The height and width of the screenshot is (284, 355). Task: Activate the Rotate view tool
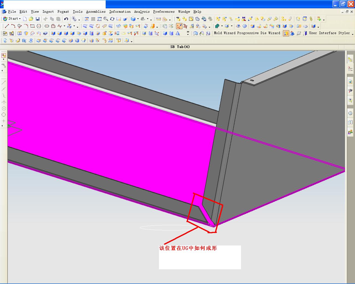point(112,19)
